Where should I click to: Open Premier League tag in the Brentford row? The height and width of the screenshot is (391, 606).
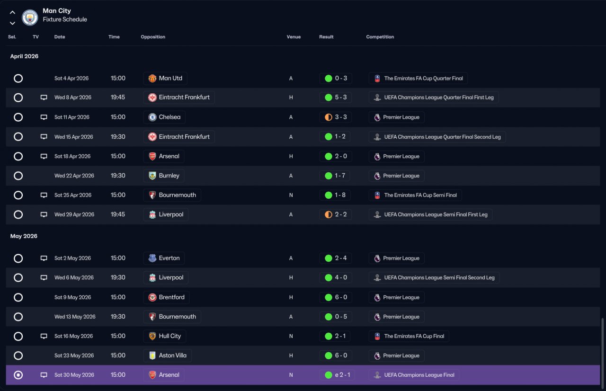pos(397,297)
